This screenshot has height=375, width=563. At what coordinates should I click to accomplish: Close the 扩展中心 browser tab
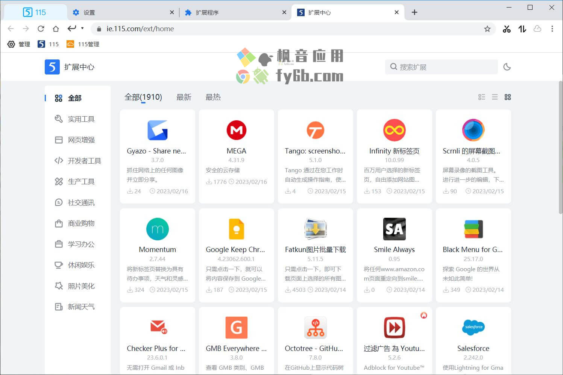tap(396, 12)
